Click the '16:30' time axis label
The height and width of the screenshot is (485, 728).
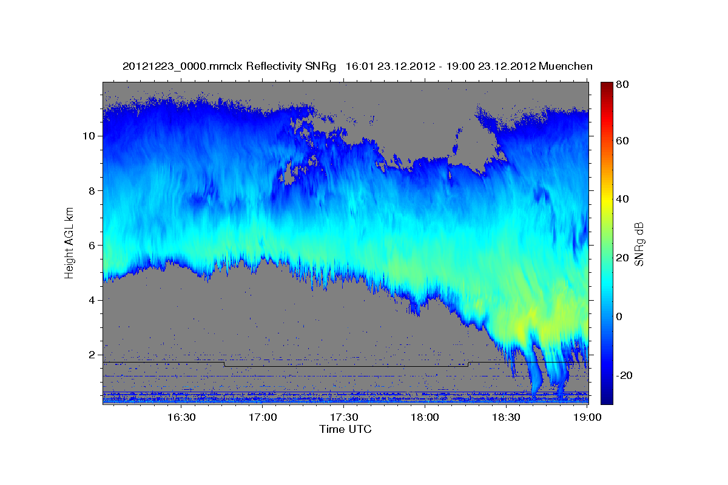click(181, 417)
